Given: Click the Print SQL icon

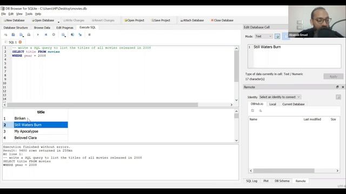Looking at the screenshot, I should point(29,34).
